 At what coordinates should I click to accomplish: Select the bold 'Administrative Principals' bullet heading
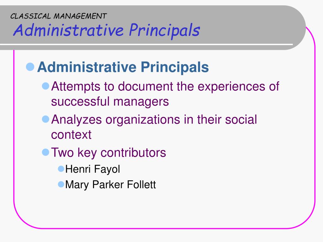click(123, 67)
